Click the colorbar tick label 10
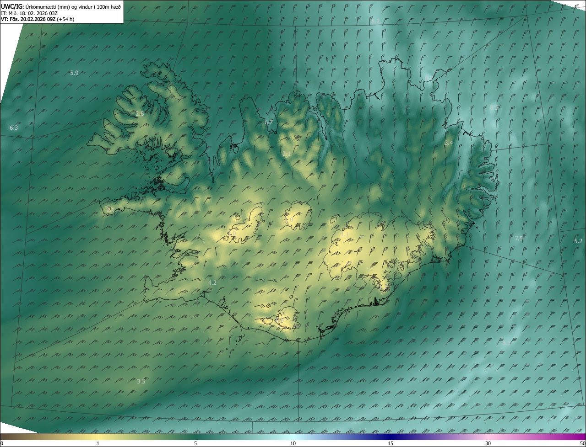Image resolution: width=586 pixels, height=447 pixels. coord(293,443)
